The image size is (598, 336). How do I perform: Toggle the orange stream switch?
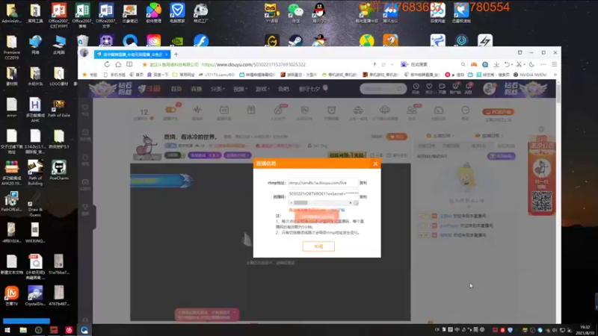tap(171, 110)
